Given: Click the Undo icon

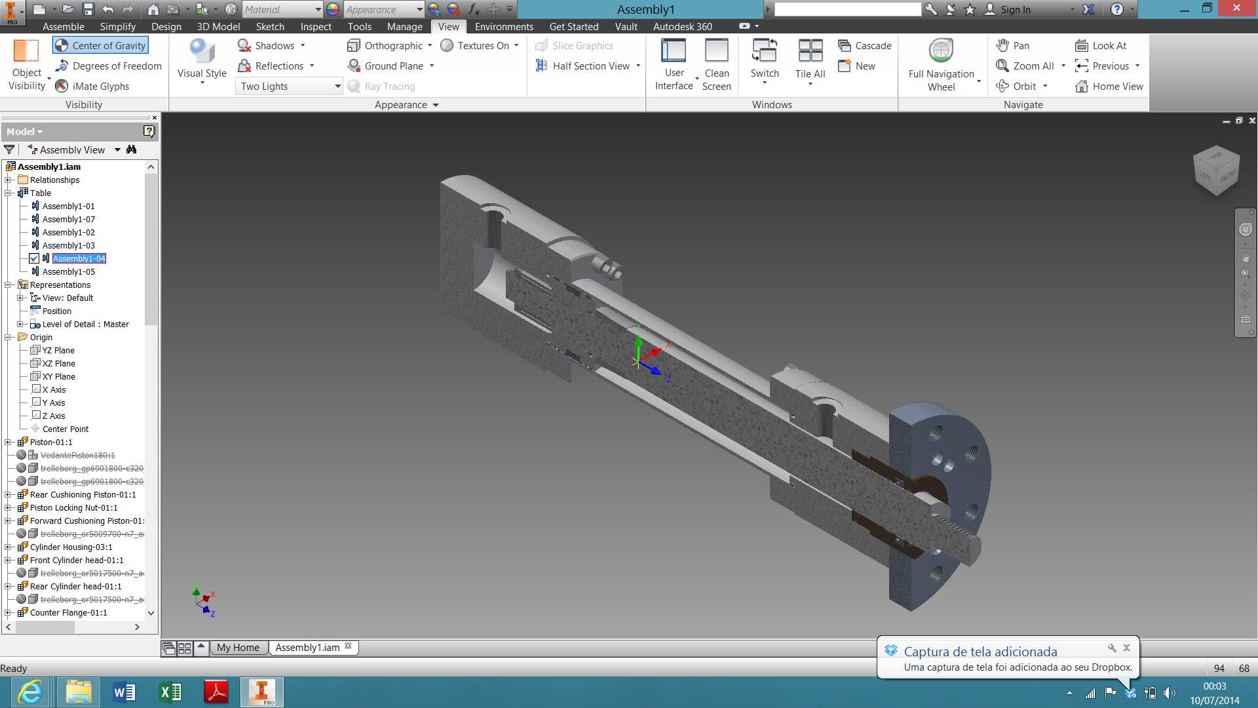Looking at the screenshot, I should pos(108,9).
